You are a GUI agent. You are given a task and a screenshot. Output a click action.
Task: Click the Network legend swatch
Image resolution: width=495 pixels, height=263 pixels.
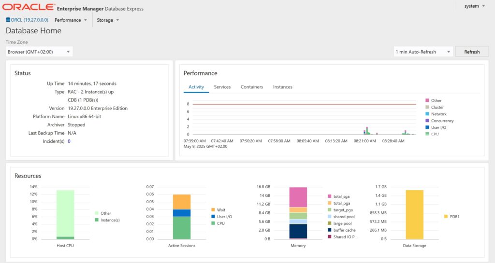[x=427, y=114]
